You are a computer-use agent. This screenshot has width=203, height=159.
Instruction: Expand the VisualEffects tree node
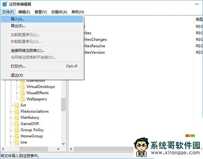coord(17,93)
